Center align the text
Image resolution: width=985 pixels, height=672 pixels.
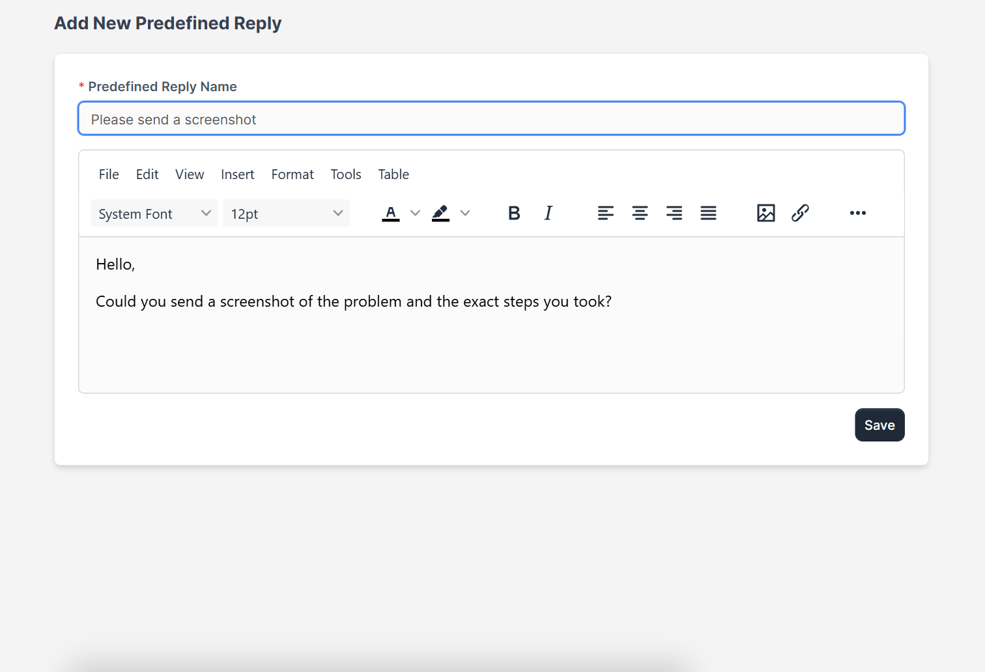coord(640,213)
